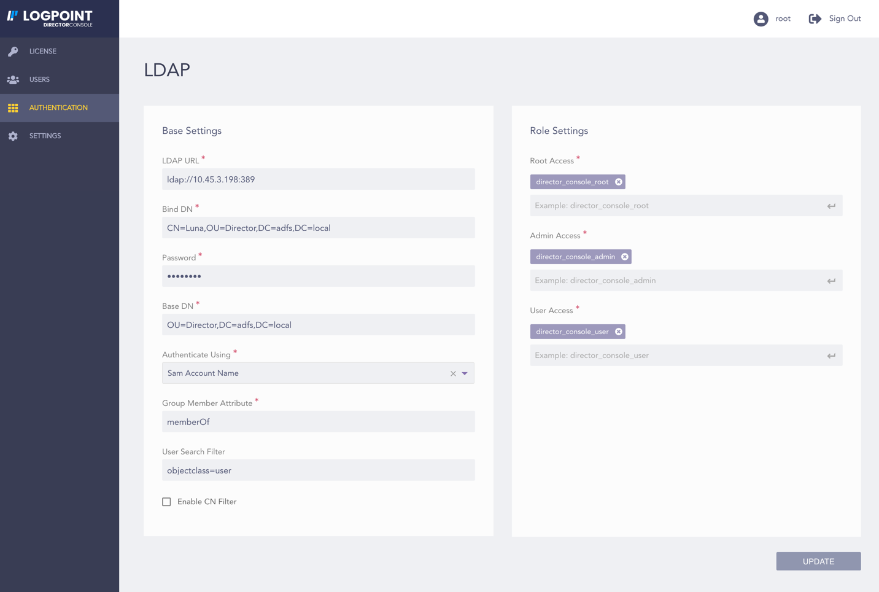879x592 pixels.
Task: Remove the director_console_user tag chip
Action: pos(619,331)
